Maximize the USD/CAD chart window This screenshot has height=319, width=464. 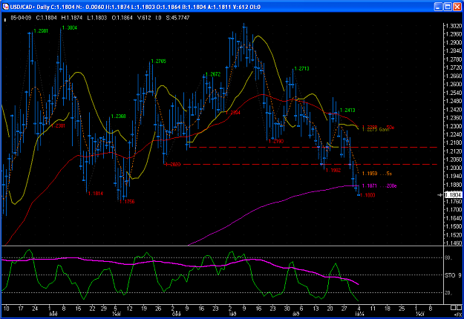click(x=448, y=7)
